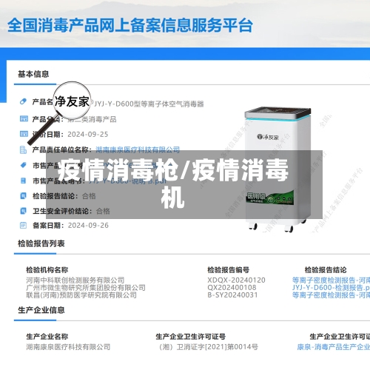The width and height of the screenshot is (370, 370).
Task: Click the air disinfector product image
Action: pos(277,169)
